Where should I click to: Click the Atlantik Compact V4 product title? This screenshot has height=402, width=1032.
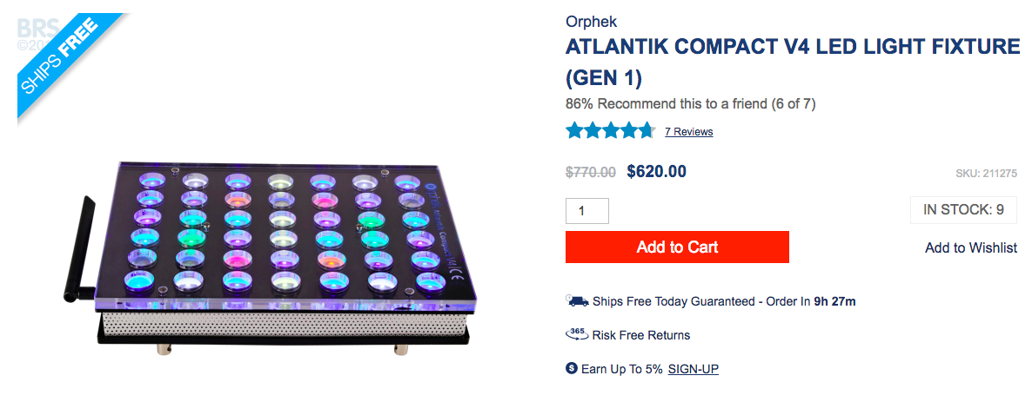[x=793, y=63]
